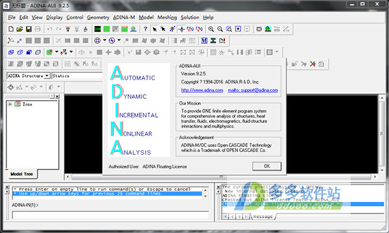Screen dimensions: 389x233
Task: Open the Solution menu
Action: click(190, 17)
